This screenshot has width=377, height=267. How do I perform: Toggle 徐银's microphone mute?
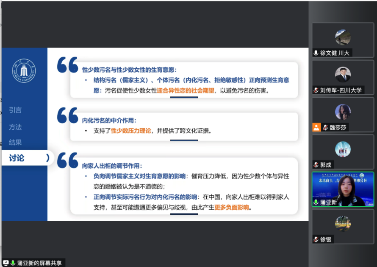pyautogui.click(x=317, y=239)
